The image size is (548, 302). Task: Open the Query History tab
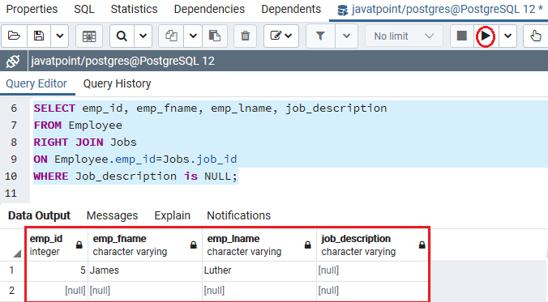(117, 83)
